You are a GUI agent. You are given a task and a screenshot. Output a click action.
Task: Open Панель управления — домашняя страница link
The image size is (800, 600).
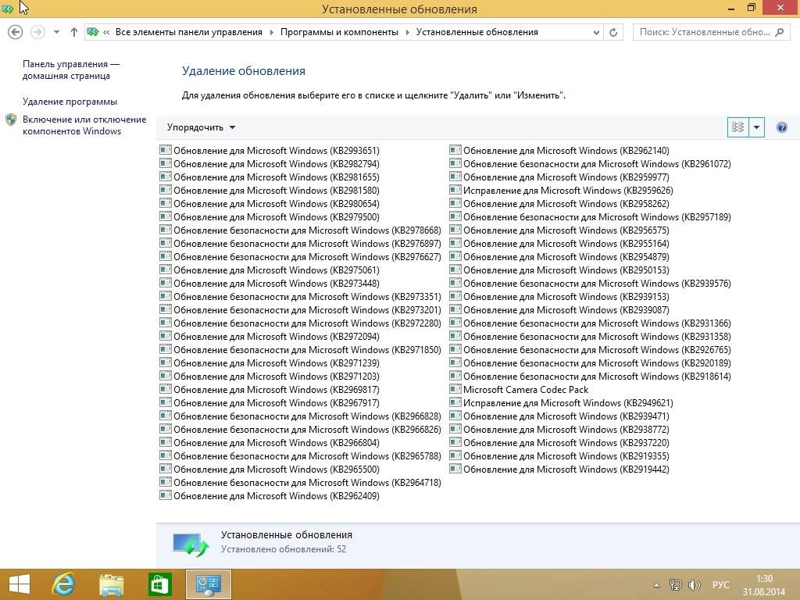point(71,70)
